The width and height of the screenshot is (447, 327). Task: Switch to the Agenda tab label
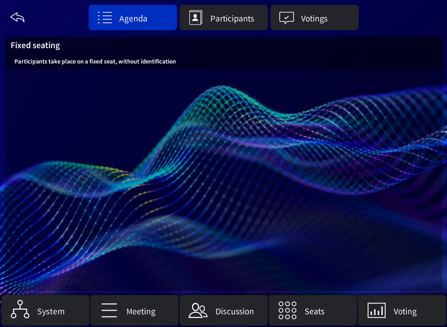pos(133,19)
